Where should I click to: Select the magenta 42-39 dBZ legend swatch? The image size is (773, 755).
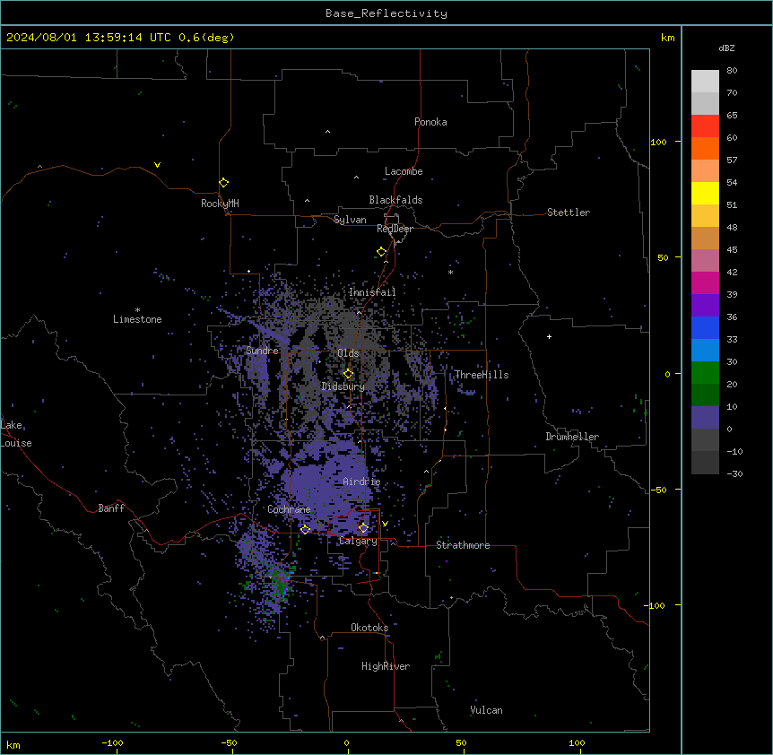705,282
